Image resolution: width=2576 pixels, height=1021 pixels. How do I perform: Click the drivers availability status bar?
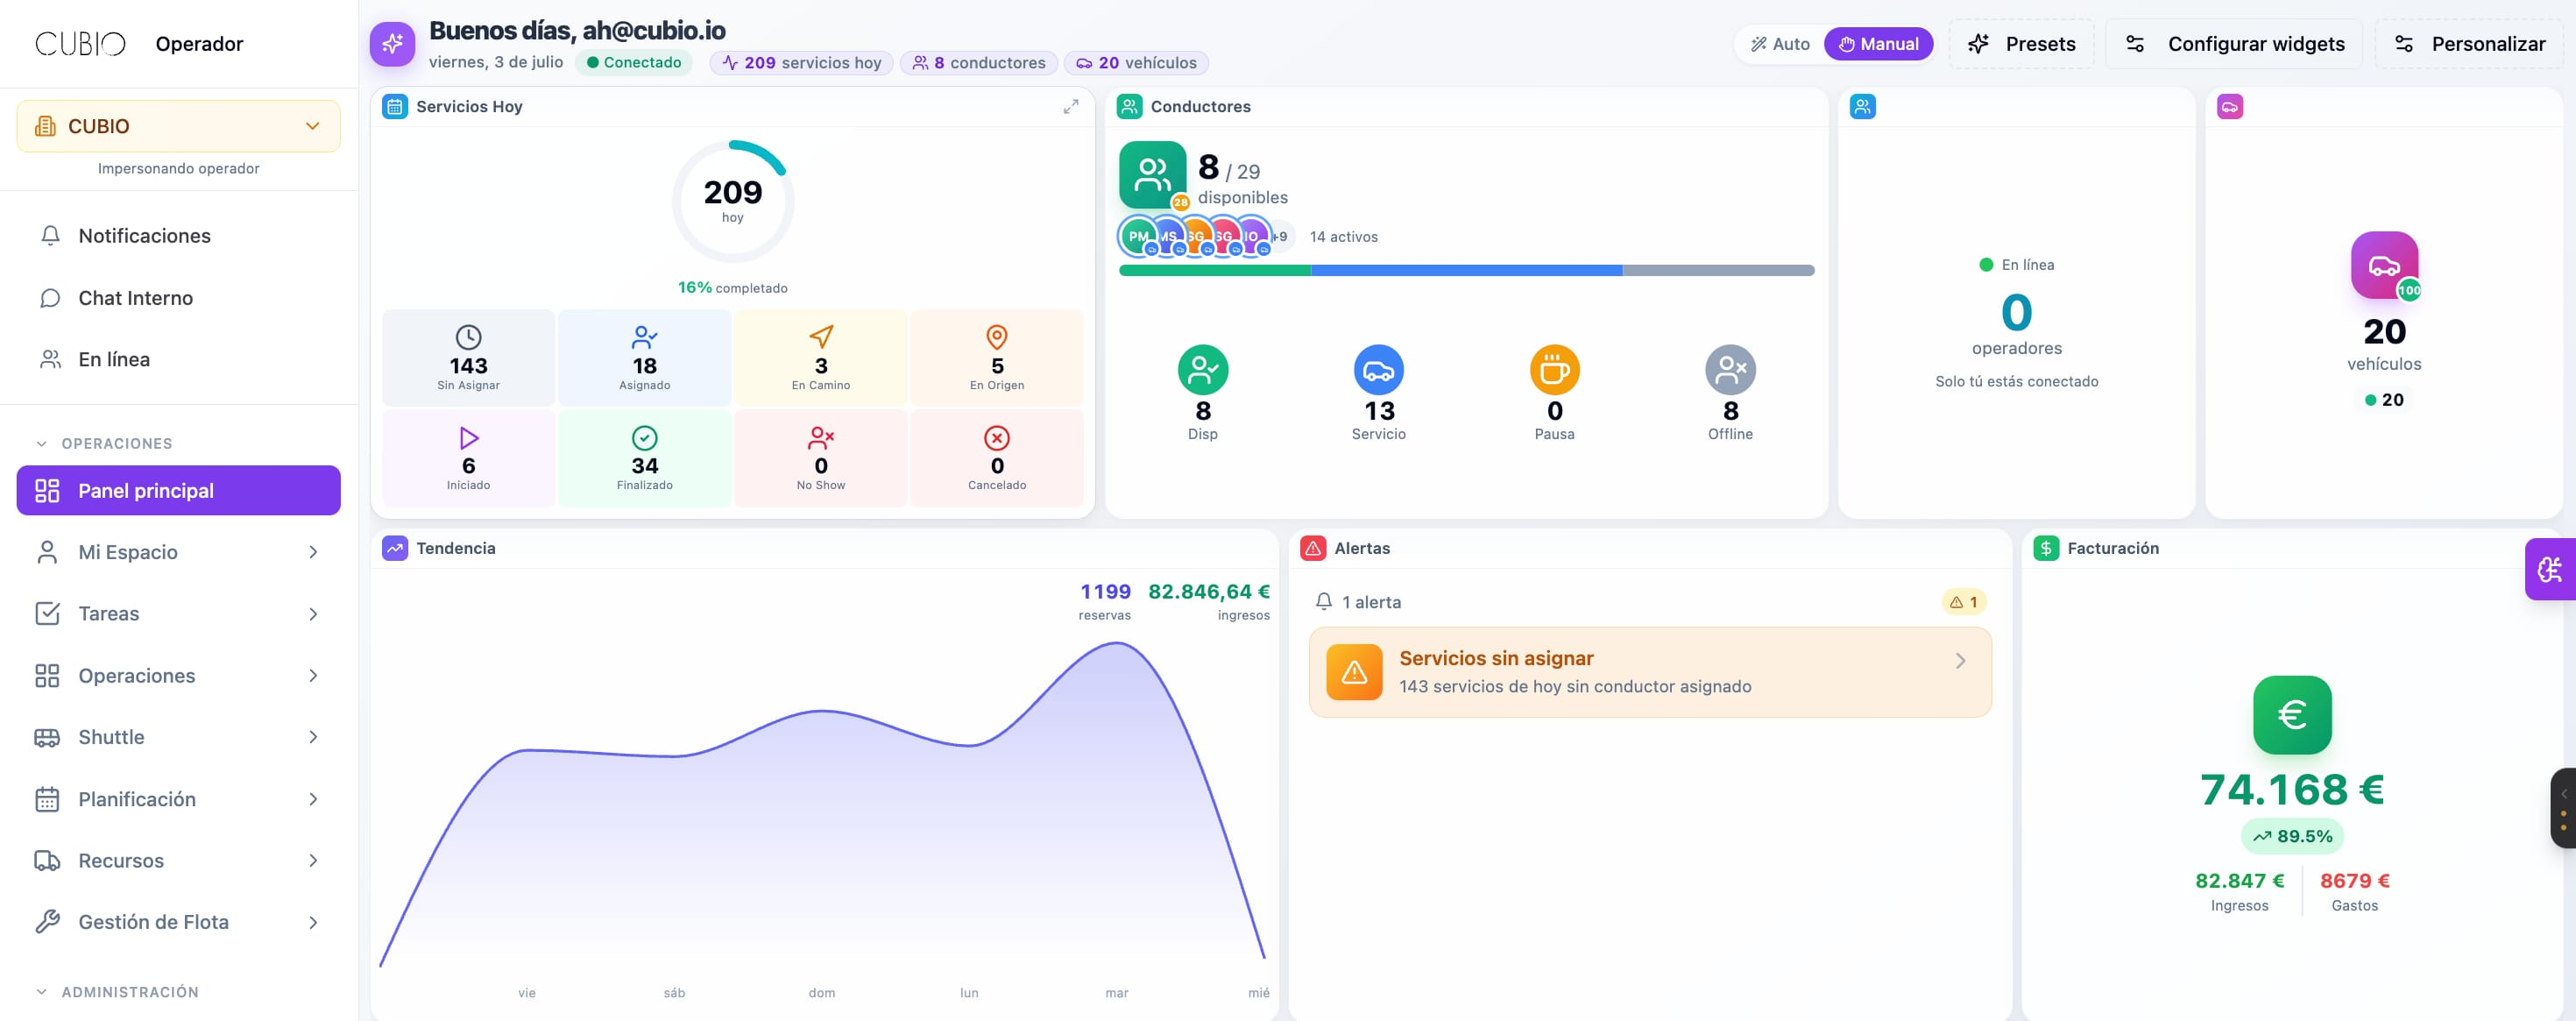coord(1466,270)
